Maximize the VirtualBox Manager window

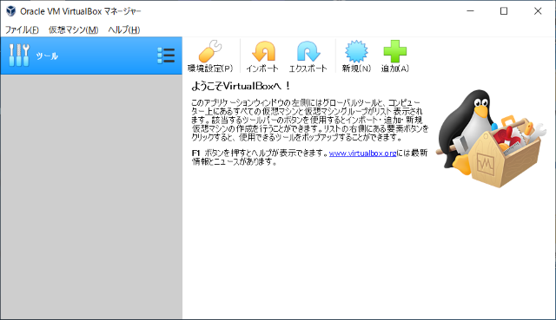coord(504,11)
